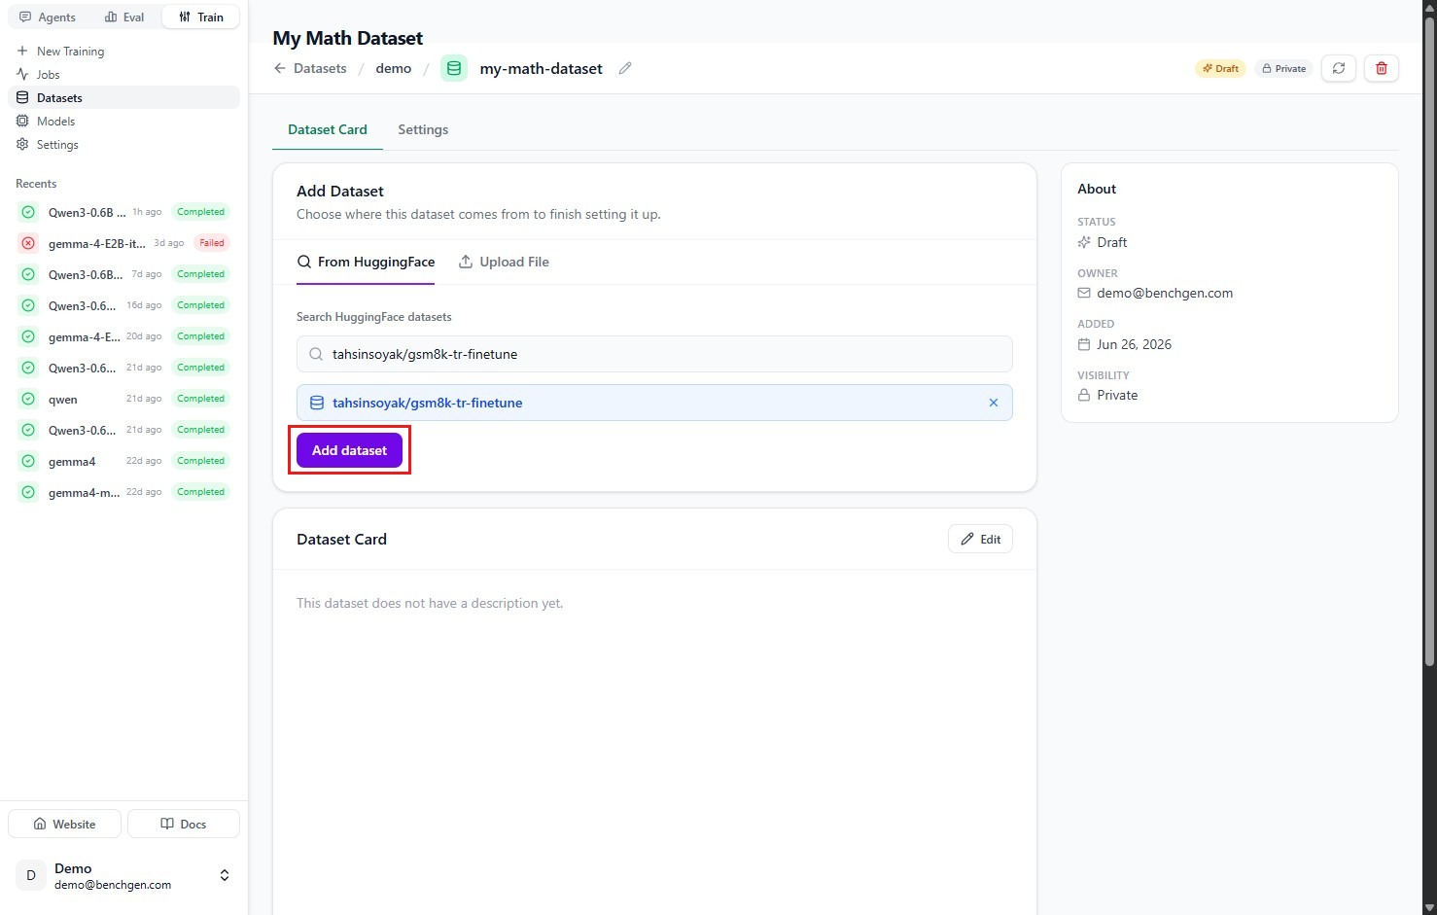This screenshot has width=1437, height=915.
Task: Select the tahsinsoyak/gsm8k-tr-finetune result row
Action: coord(654,403)
